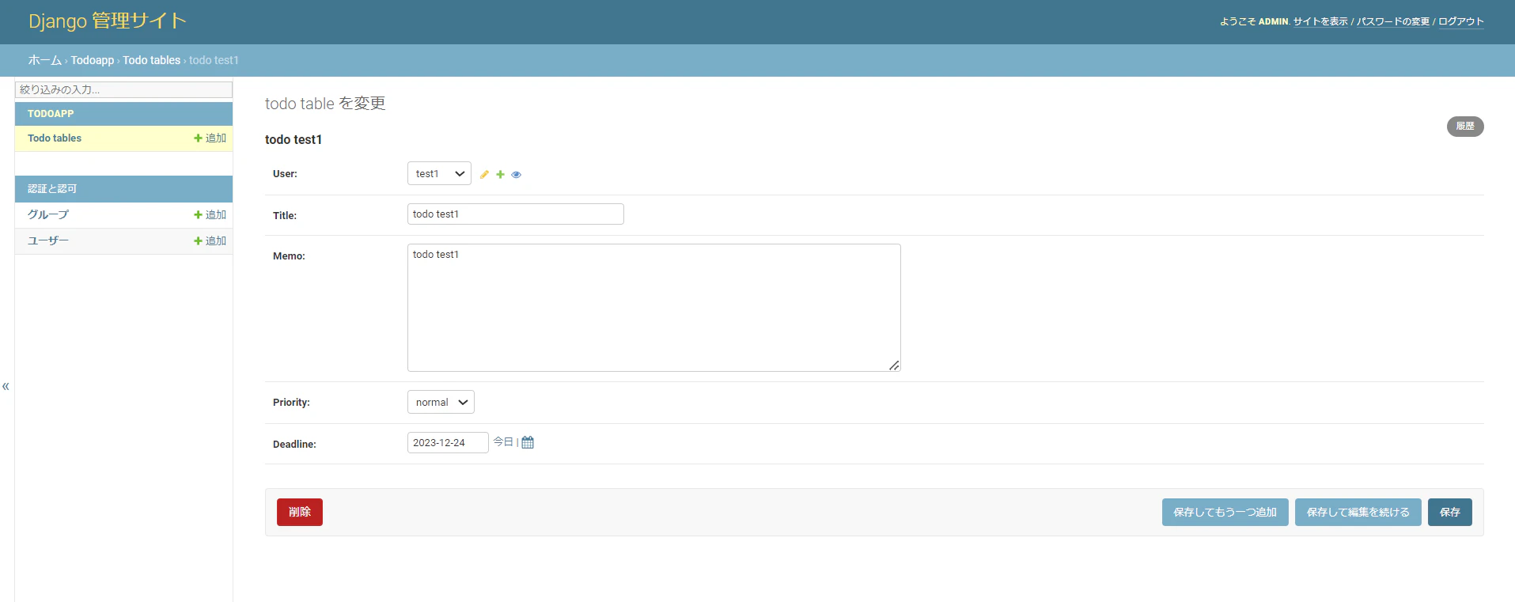Click the red 削除 delete button
Screen dimensions: 1515x602
[x=300, y=512]
